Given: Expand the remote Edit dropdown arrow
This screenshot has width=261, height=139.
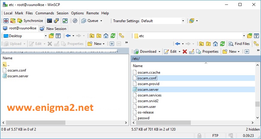Looking at the screenshot, I should pos(179,52).
